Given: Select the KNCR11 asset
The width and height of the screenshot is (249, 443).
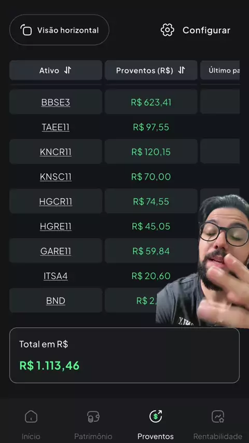Looking at the screenshot, I should coord(56,152).
